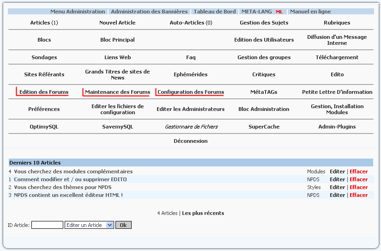Open Gestion des Sujets

pos(264,23)
